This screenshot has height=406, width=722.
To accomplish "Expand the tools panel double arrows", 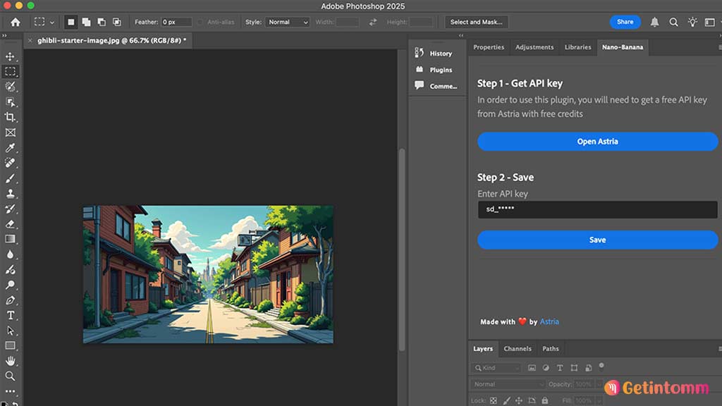I will pyautogui.click(x=4, y=35).
